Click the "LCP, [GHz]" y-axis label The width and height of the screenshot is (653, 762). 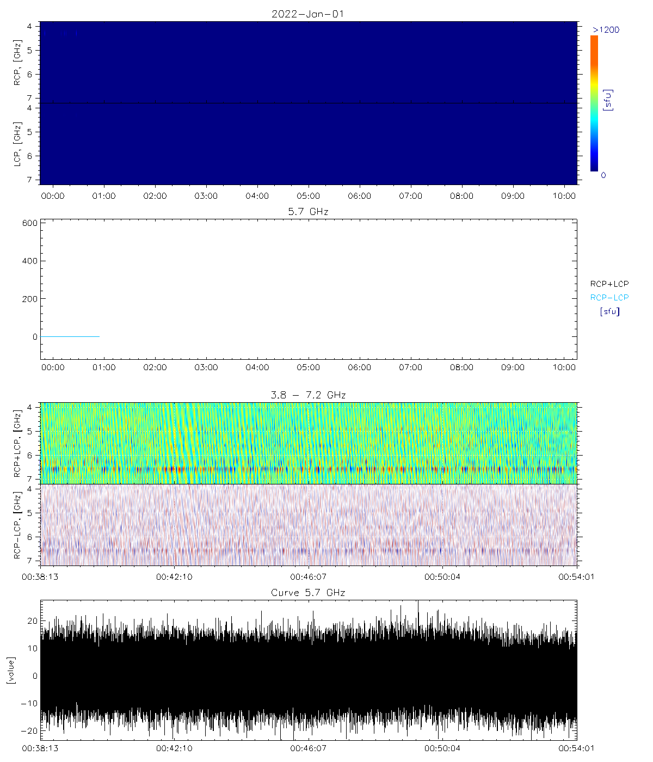coord(19,144)
